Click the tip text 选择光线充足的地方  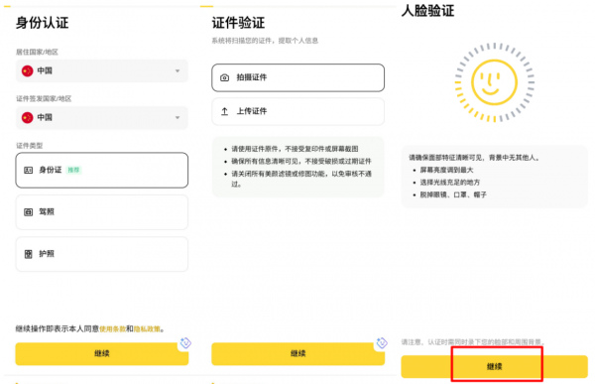449,183
